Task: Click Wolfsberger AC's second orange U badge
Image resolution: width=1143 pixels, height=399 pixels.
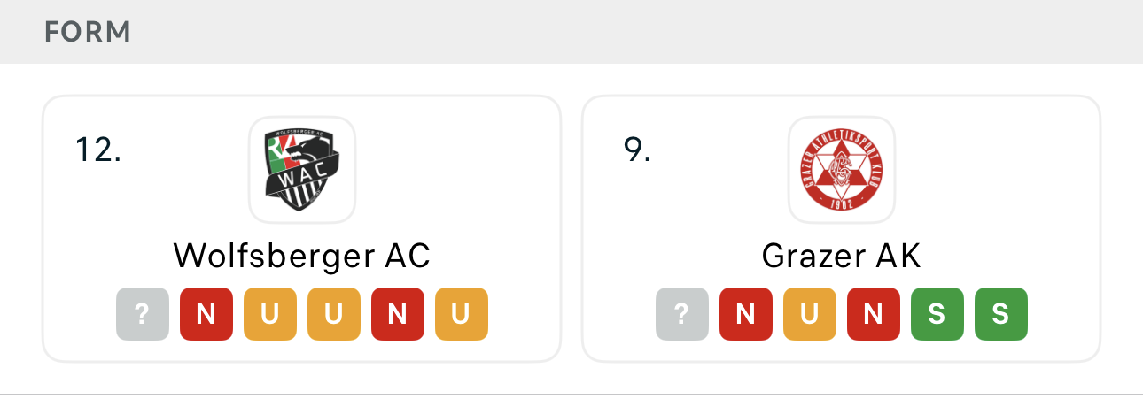Action: pos(334,314)
